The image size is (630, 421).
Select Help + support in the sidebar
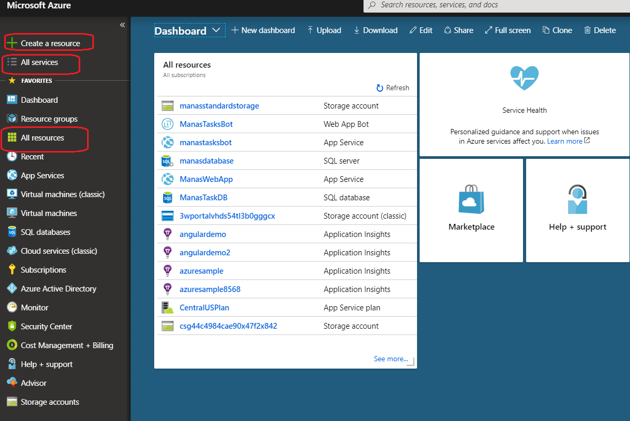[47, 364]
